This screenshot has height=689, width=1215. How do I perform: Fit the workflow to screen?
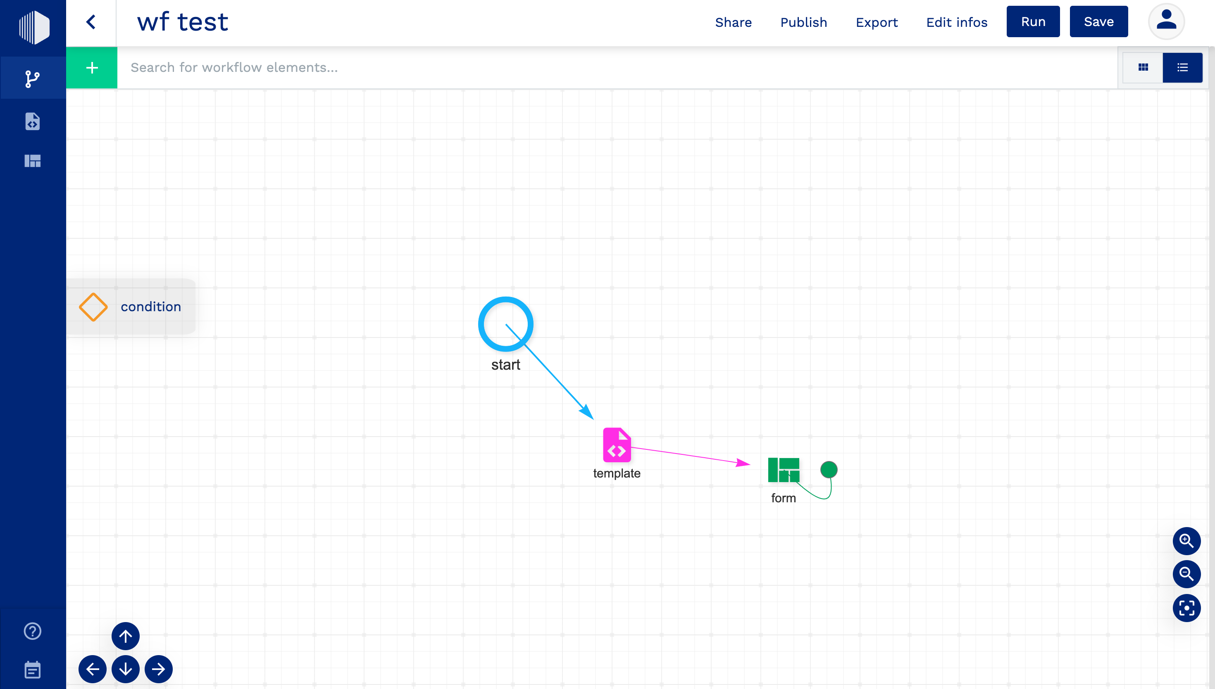(1186, 608)
